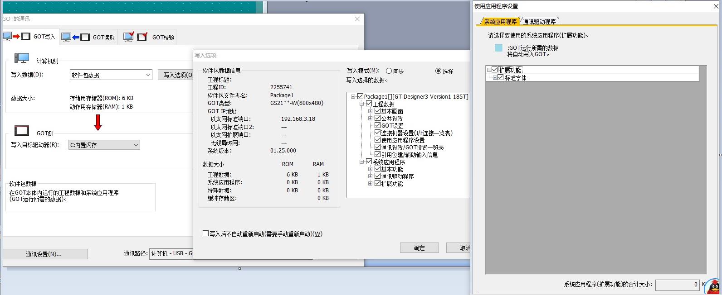Click the 确定 button
The height and width of the screenshot is (295, 722).
(419, 248)
